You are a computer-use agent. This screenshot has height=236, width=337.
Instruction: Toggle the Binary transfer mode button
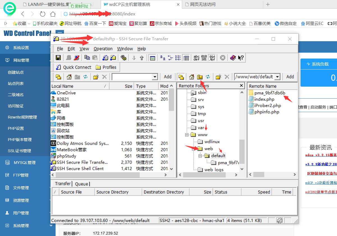coord(204,58)
